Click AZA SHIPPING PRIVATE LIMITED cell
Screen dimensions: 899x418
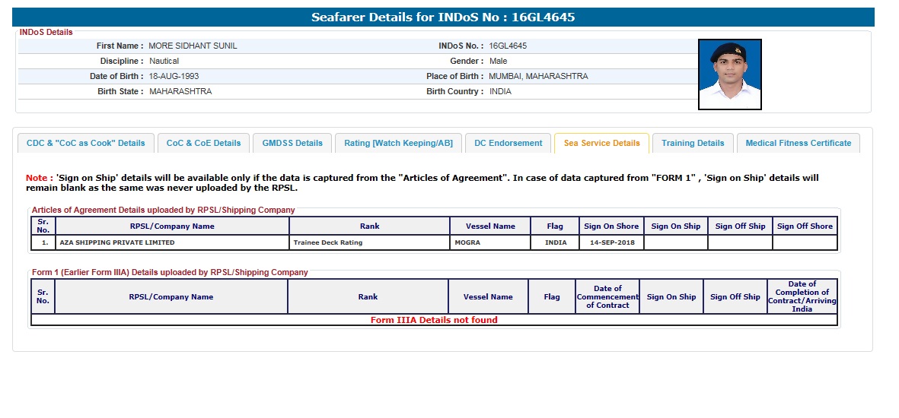pos(172,242)
